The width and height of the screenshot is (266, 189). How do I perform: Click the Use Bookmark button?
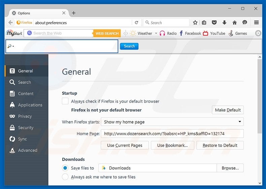(x=172, y=145)
